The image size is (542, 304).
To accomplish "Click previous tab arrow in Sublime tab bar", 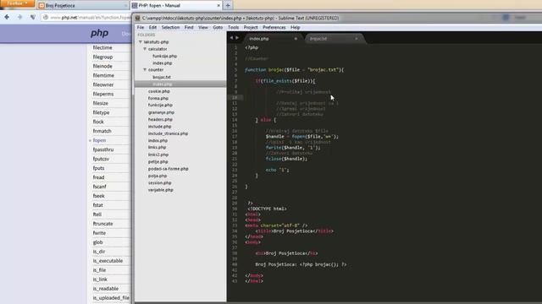I will point(231,38).
